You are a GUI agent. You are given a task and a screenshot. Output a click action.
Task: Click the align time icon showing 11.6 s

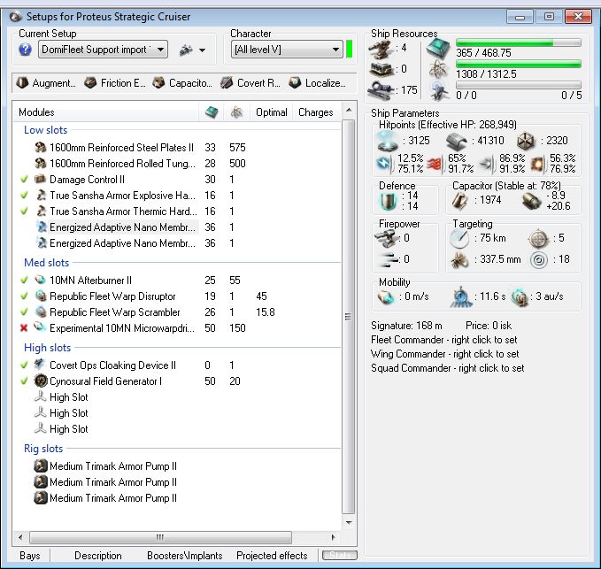tap(460, 297)
